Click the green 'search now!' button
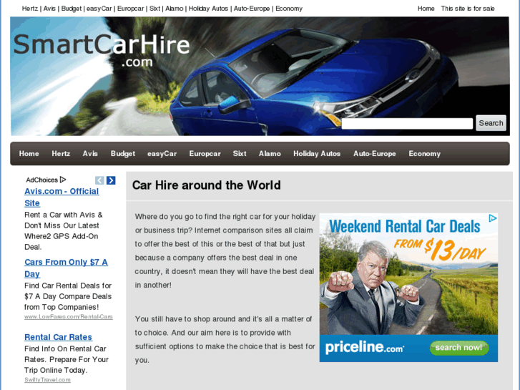The width and height of the screenshot is (520, 390). click(459, 348)
